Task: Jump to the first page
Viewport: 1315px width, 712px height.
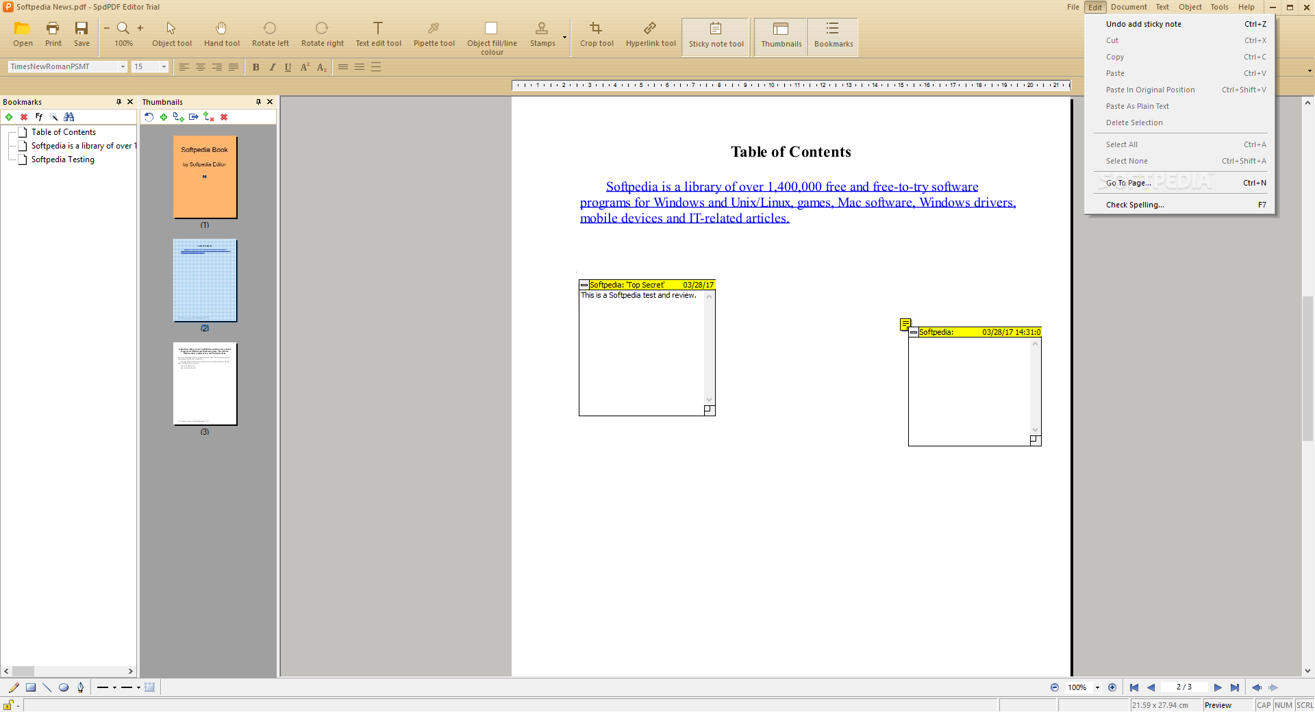Action: coord(1134,687)
